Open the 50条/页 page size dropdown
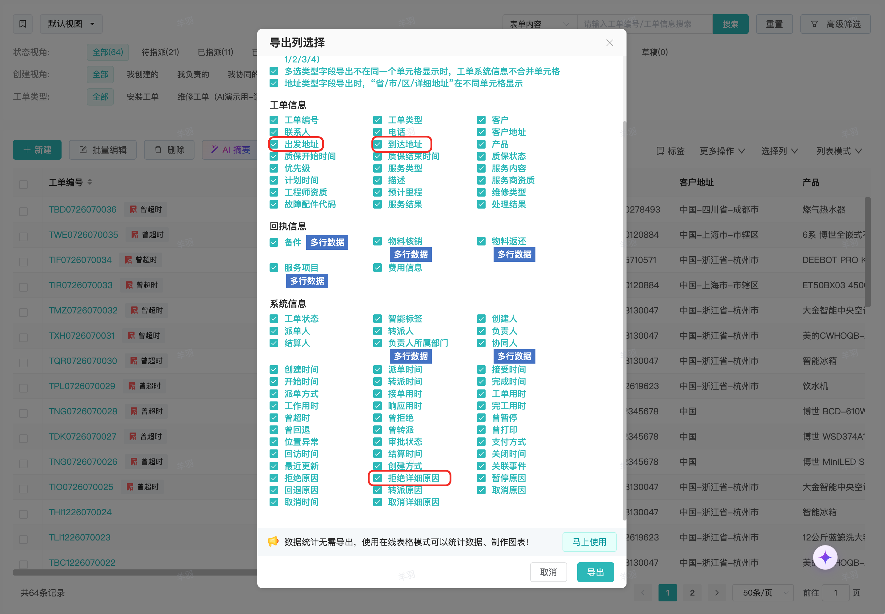Screen dimensions: 885x614 pos(763,592)
